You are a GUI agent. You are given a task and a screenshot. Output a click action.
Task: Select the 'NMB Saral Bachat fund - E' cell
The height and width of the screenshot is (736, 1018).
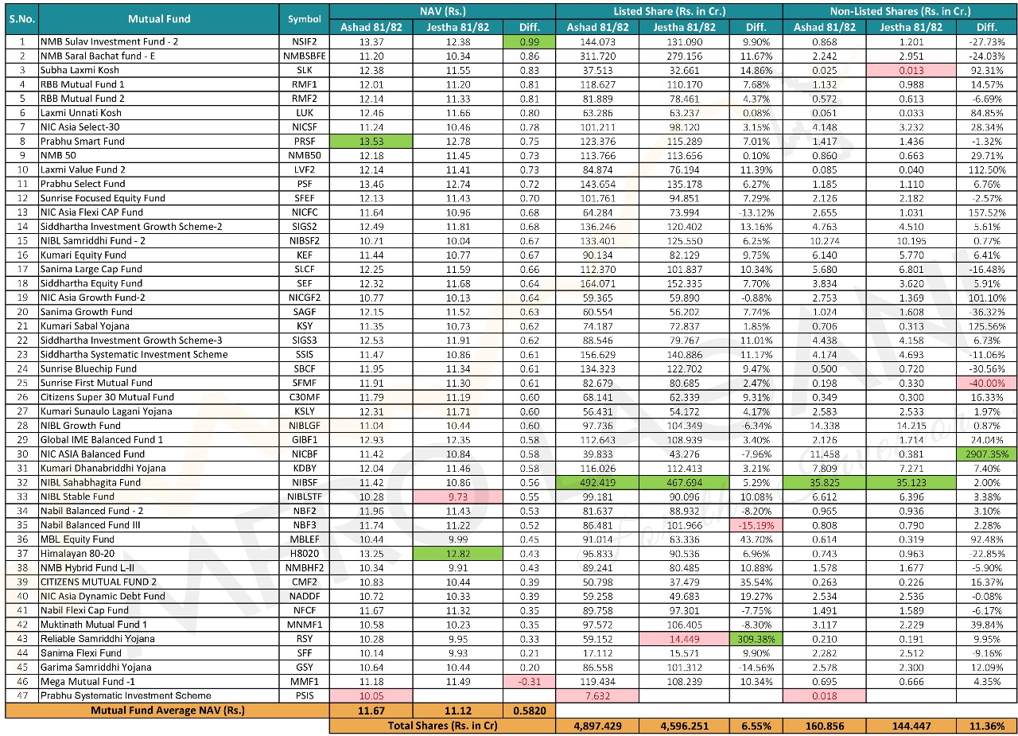tap(159, 56)
